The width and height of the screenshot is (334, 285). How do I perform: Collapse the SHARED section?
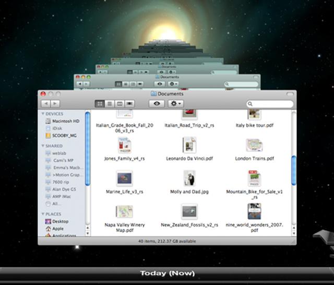(43, 146)
